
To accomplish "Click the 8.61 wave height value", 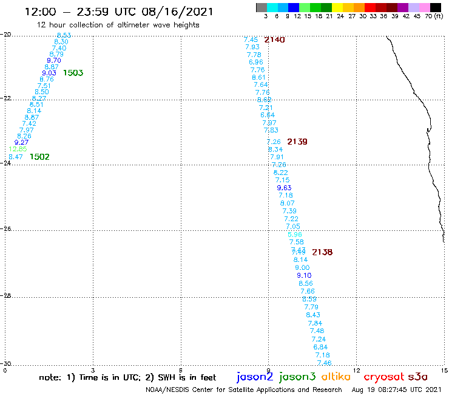I will pyautogui.click(x=258, y=77).
